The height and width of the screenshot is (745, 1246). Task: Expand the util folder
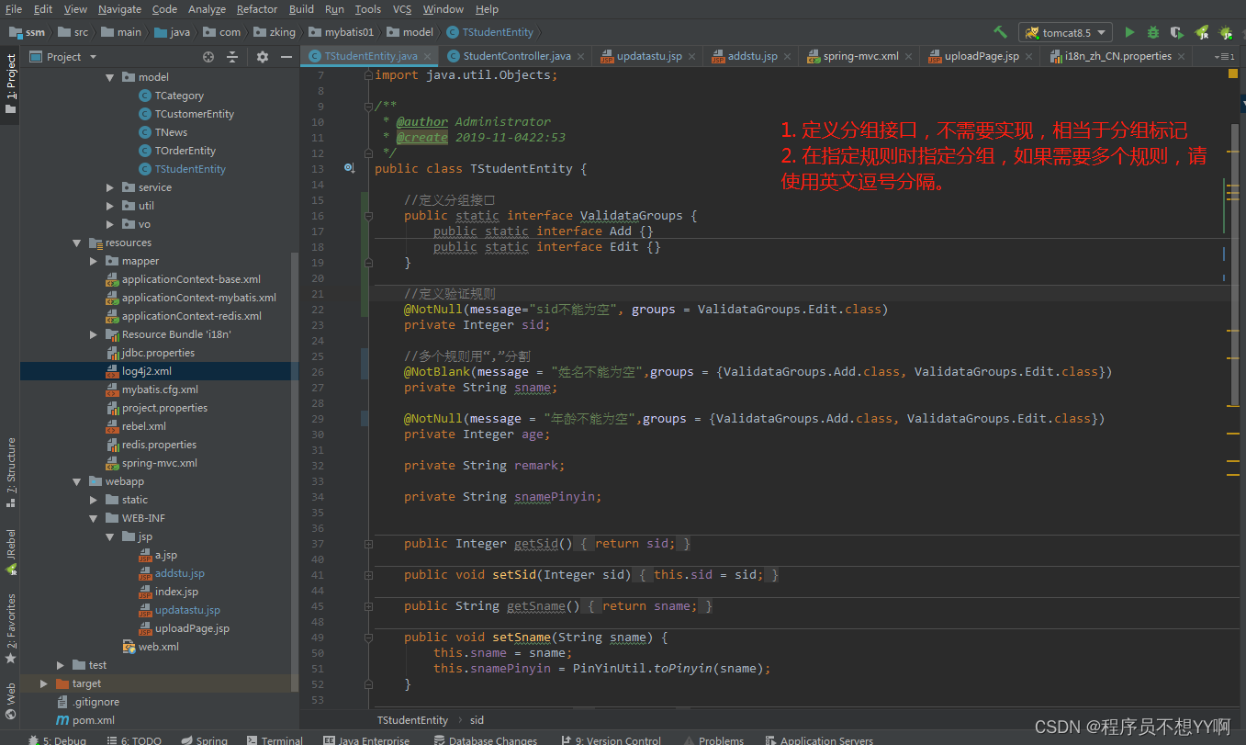tap(110, 206)
